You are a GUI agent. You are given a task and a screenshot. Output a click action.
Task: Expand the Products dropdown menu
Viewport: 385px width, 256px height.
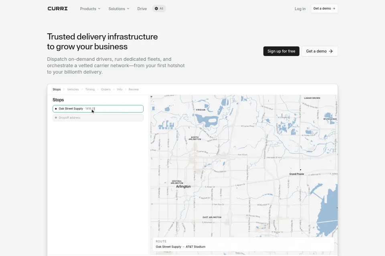coord(90,8)
